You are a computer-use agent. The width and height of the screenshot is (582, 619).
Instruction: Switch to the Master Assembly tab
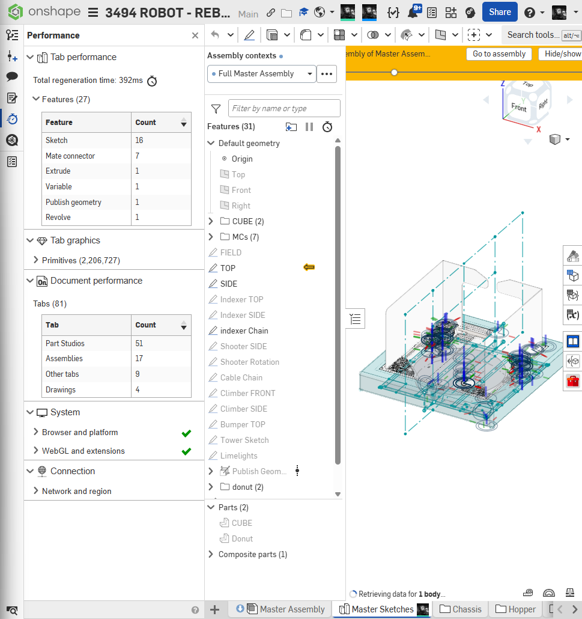(x=292, y=609)
